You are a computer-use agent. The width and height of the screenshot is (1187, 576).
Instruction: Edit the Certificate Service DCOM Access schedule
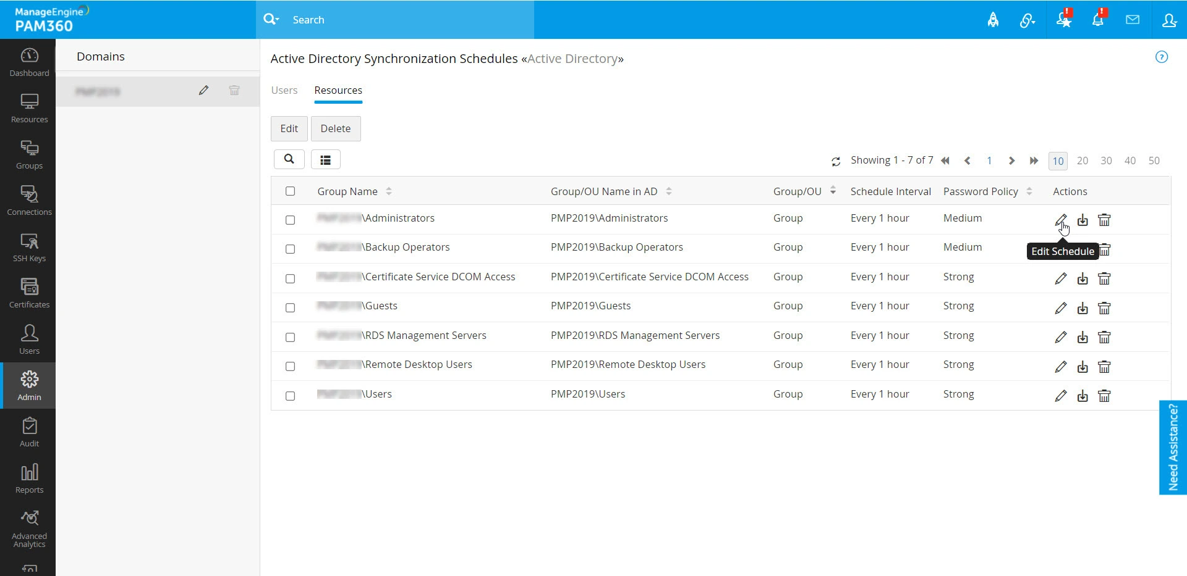1061,278
